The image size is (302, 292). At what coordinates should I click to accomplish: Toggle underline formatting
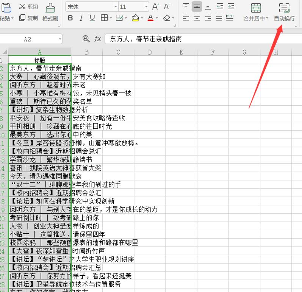[92, 18]
